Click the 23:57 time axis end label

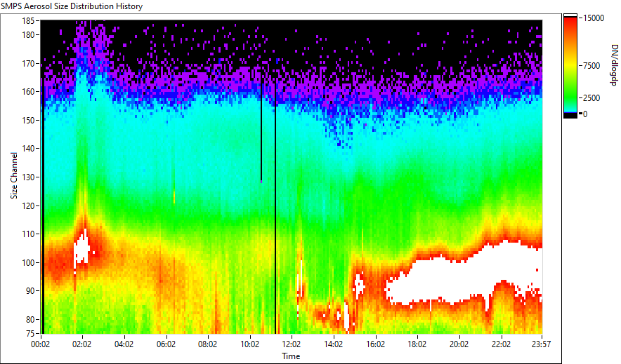[541, 344]
